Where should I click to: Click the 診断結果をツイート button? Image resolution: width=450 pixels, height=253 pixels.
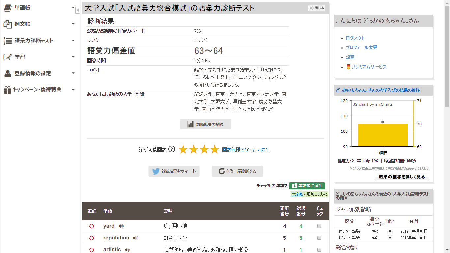click(x=174, y=171)
